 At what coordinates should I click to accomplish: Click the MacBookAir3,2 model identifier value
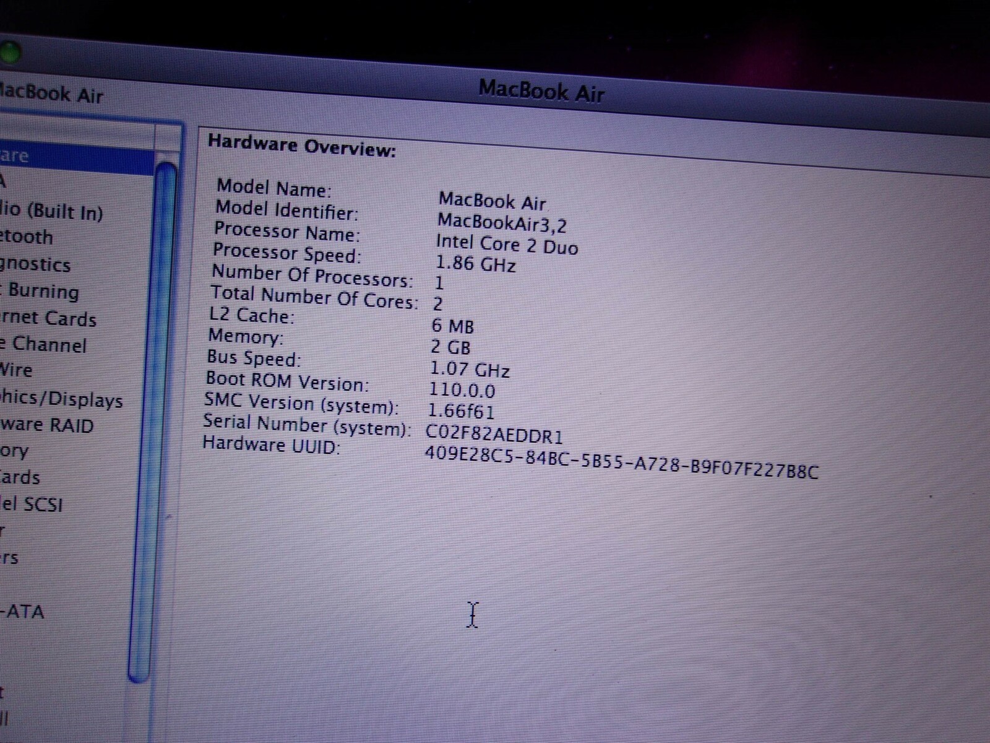[502, 222]
